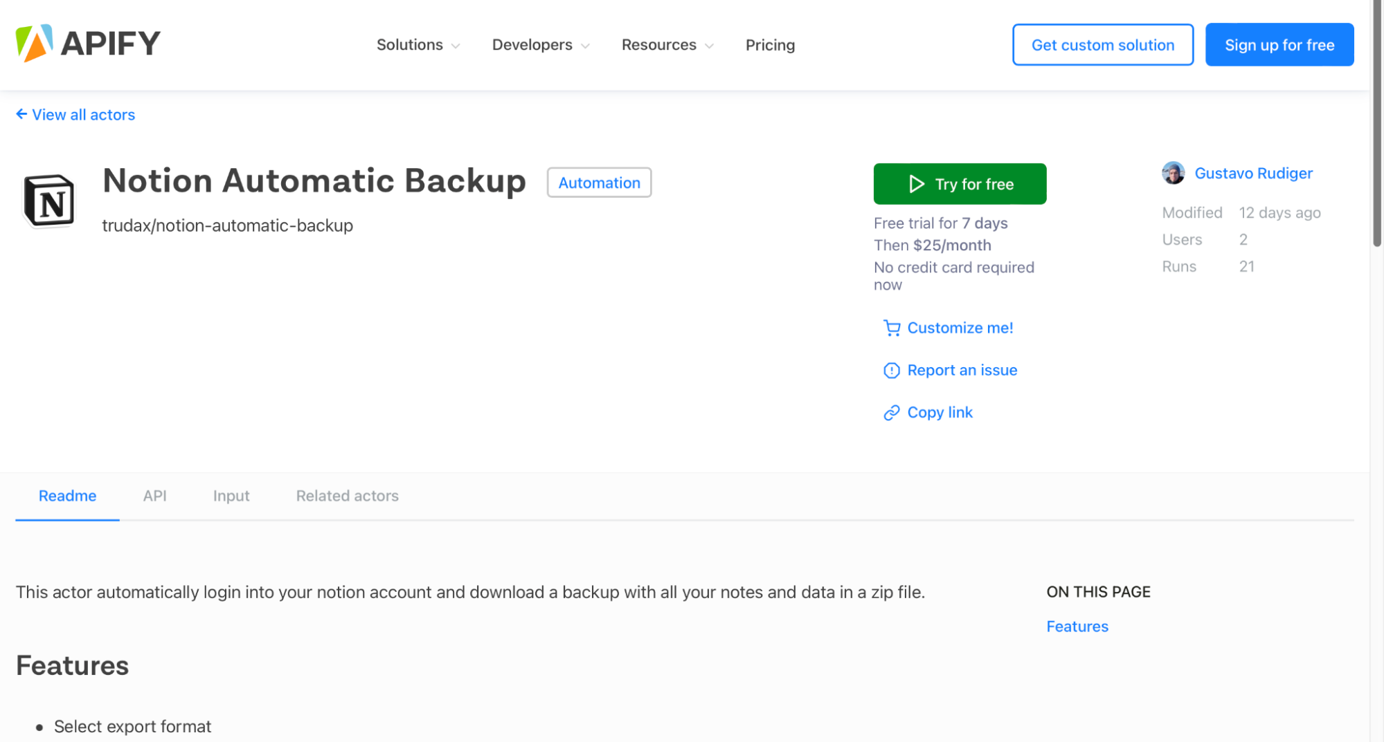
Task: Click the Try for free button
Action: (x=960, y=184)
